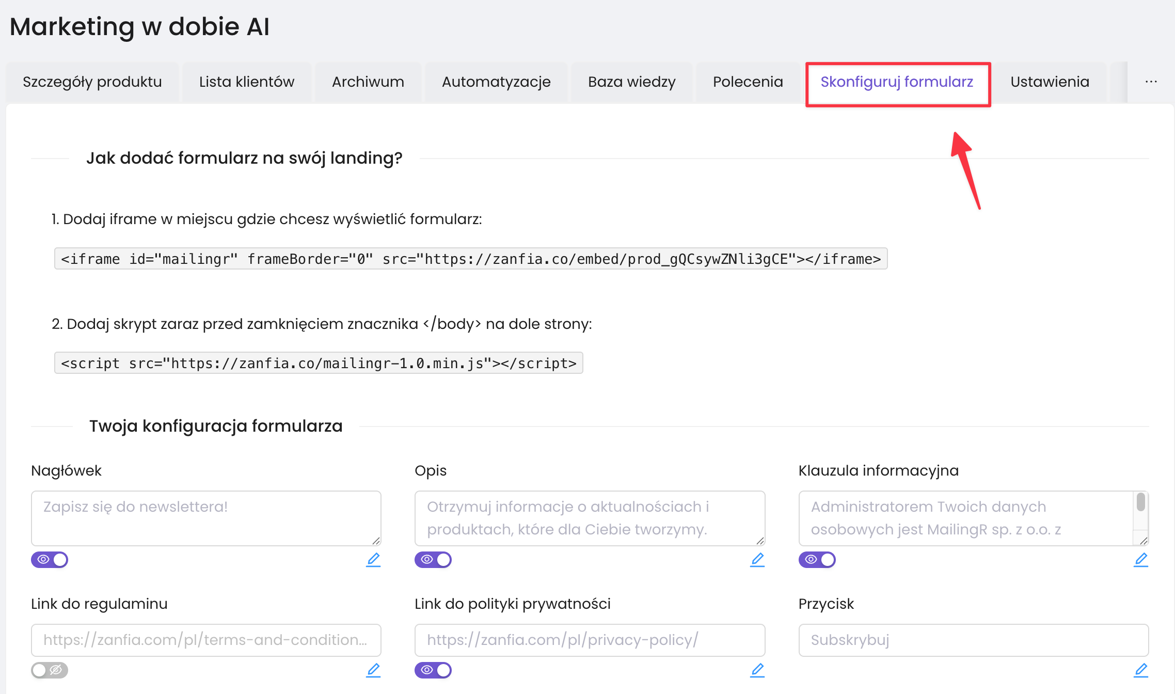Toggle visibility of Nagłówek header
The image size is (1175, 694).
click(50, 560)
